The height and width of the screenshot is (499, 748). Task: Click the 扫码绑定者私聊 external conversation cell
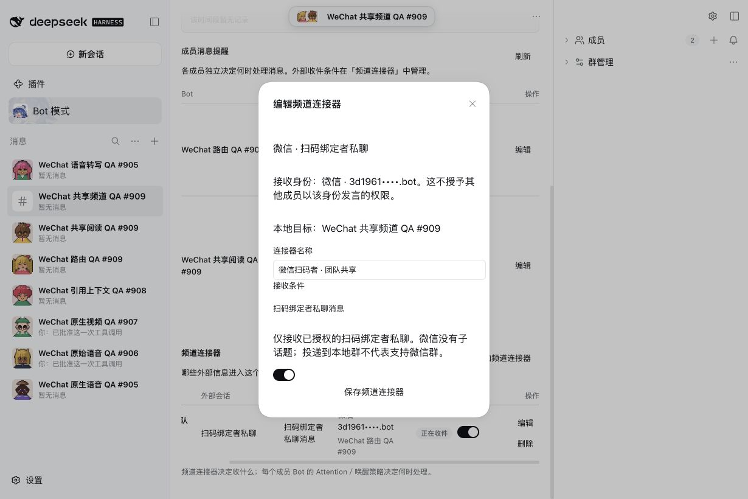click(x=229, y=433)
